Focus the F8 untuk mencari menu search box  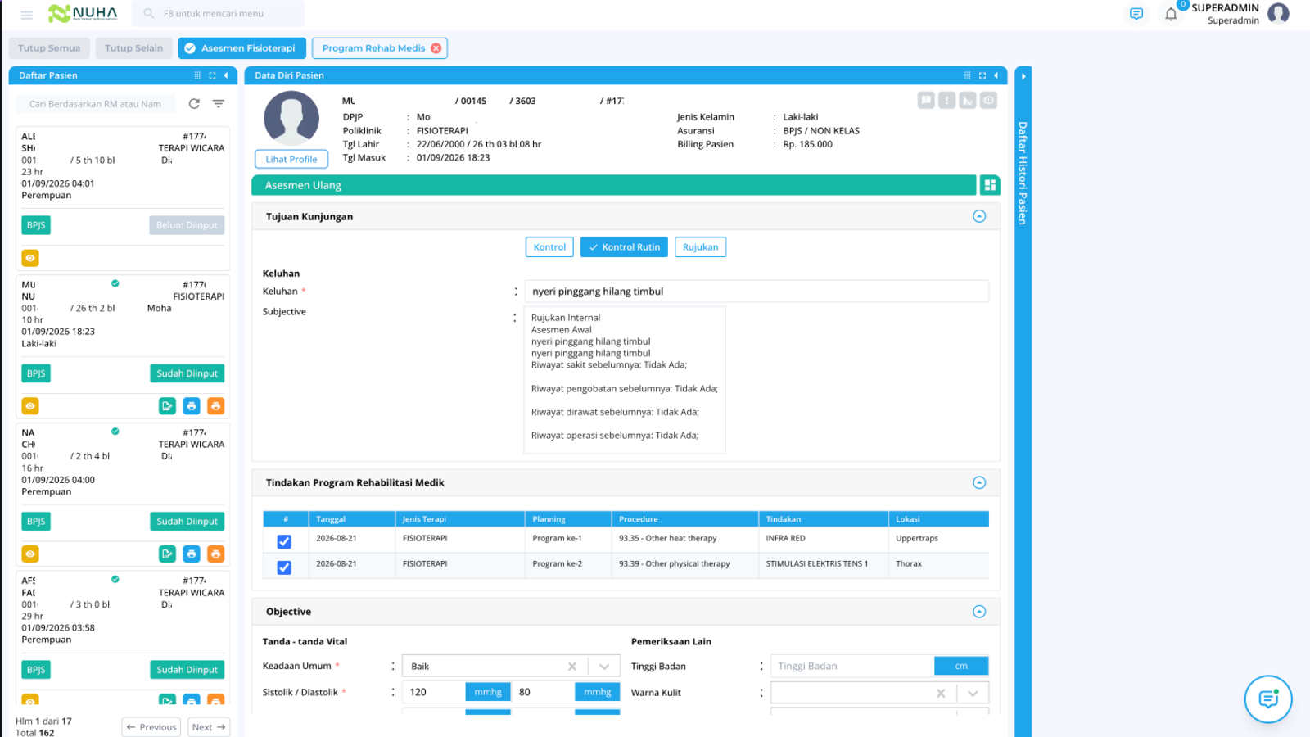(218, 14)
